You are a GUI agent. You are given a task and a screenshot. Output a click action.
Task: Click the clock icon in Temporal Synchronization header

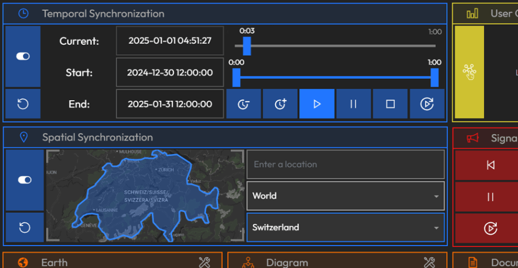tap(23, 14)
